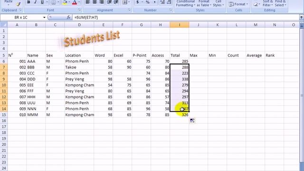Open the Alignment dialog launcher

click(129, 10)
